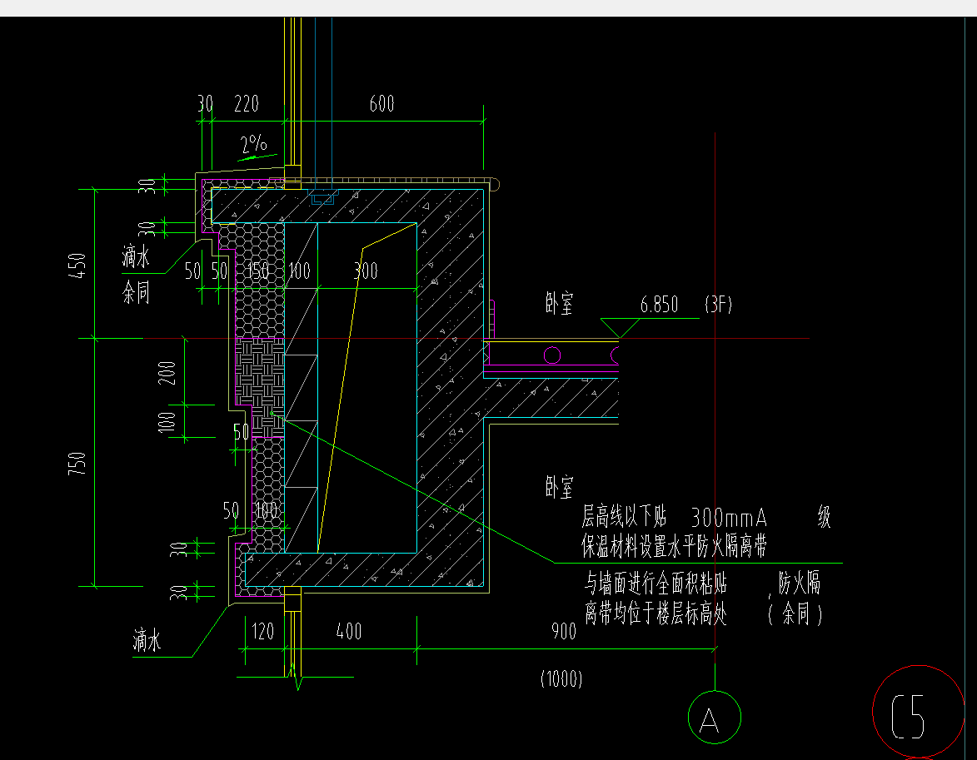Click the 保温材料设置水平防火隔离带 annotation line
The width and height of the screenshot is (977, 760).
click(x=673, y=547)
